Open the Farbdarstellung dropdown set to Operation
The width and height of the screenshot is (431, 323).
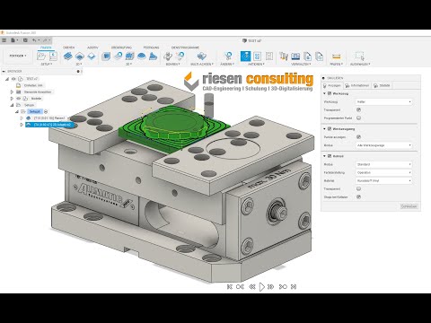[x=384, y=172]
